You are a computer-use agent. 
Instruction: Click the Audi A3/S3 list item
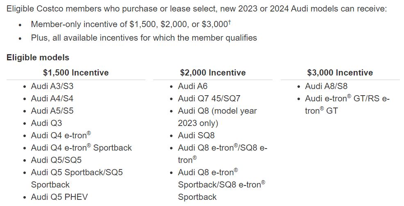point(52,86)
